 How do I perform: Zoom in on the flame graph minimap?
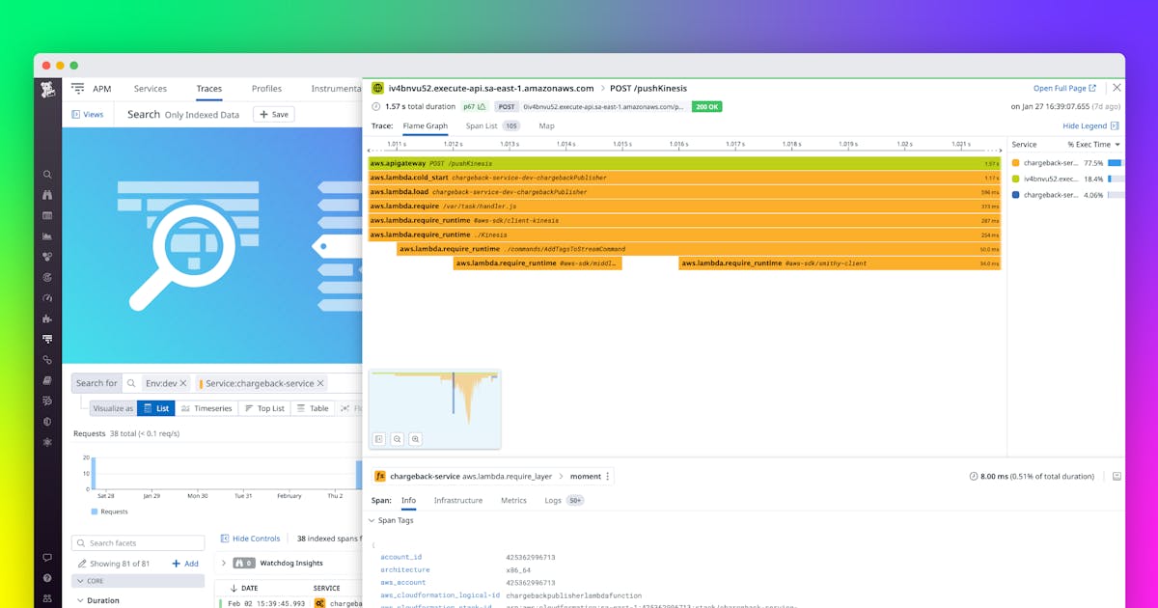(415, 439)
